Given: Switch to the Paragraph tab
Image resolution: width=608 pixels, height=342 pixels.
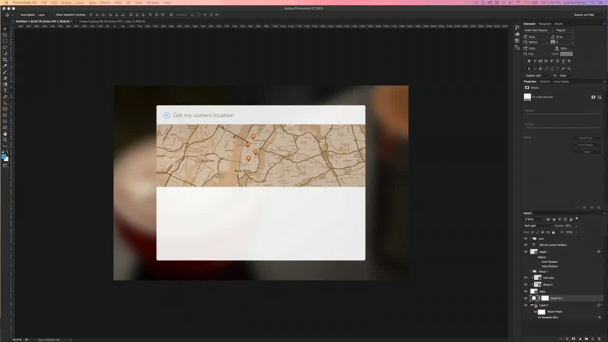Looking at the screenshot, I should coord(545,24).
